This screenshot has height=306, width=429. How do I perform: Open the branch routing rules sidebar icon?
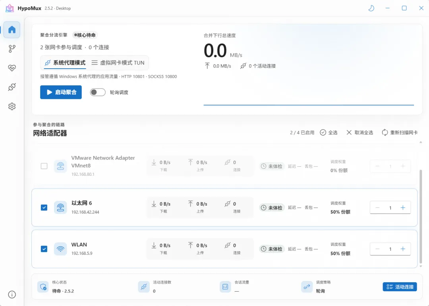click(x=12, y=49)
